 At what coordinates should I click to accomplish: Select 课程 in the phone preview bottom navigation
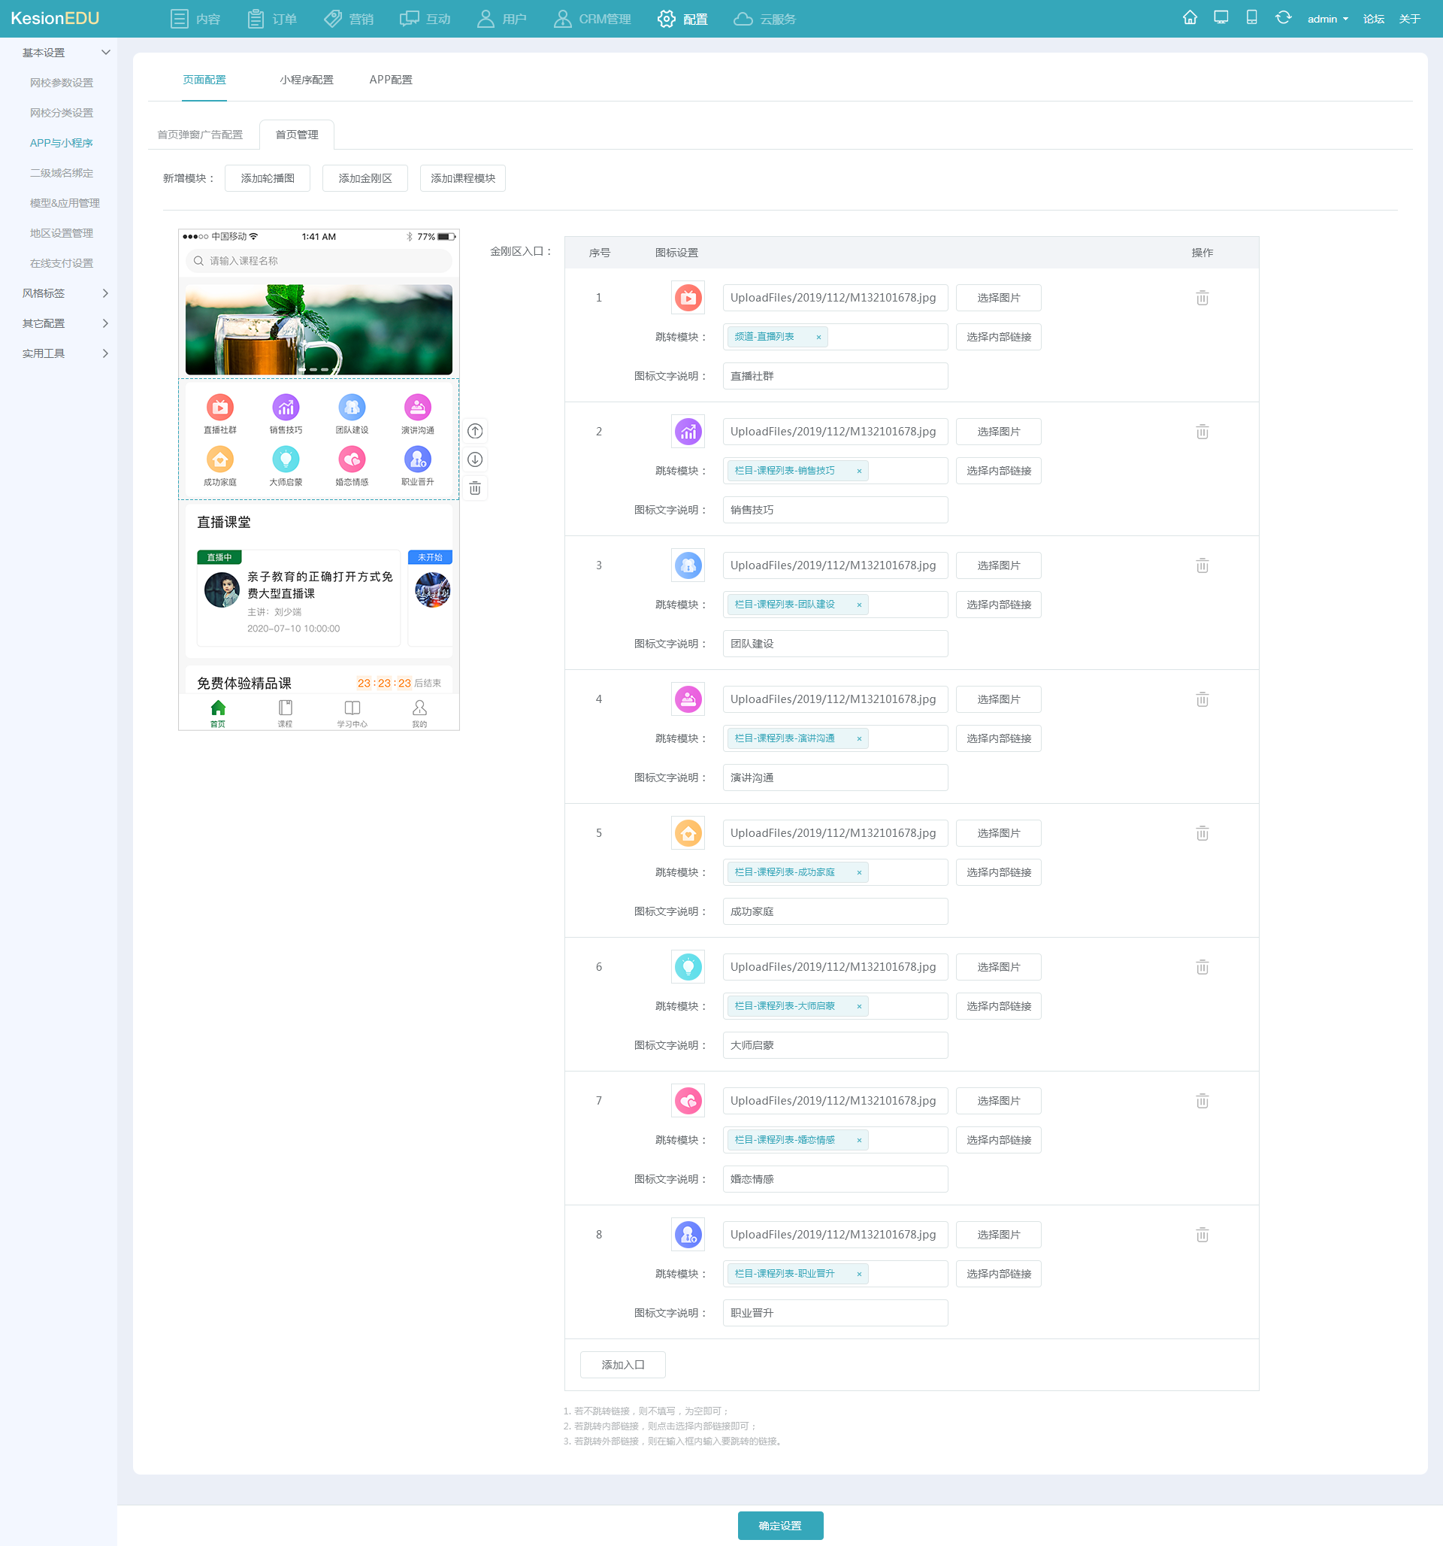pos(285,710)
